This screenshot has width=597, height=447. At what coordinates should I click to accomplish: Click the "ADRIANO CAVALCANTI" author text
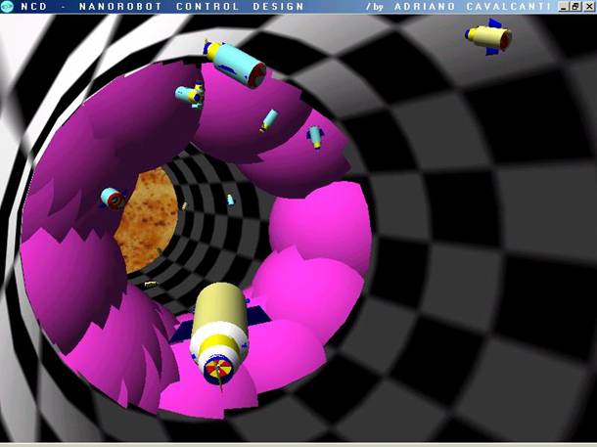[x=472, y=7]
